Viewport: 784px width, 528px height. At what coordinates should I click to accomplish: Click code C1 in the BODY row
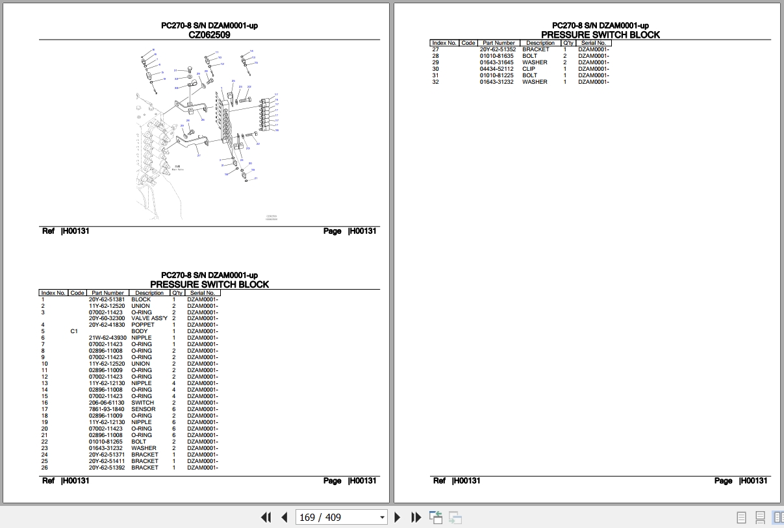[x=74, y=332]
